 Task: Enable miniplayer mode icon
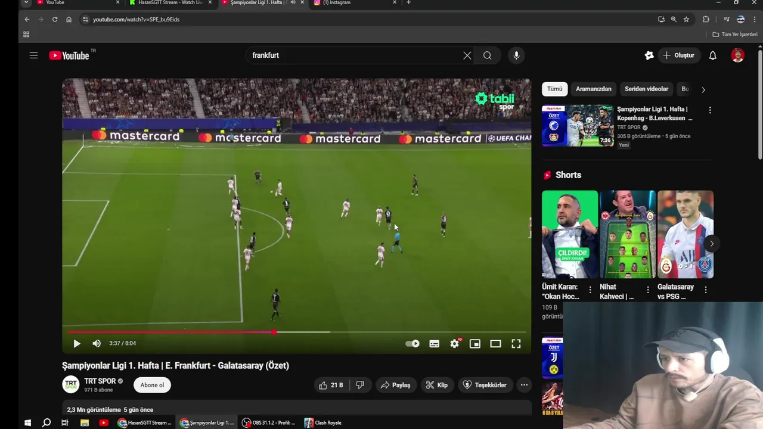(x=475, y=343)
